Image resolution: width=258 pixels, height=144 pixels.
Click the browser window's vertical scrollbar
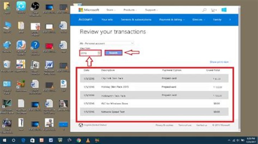239,69
